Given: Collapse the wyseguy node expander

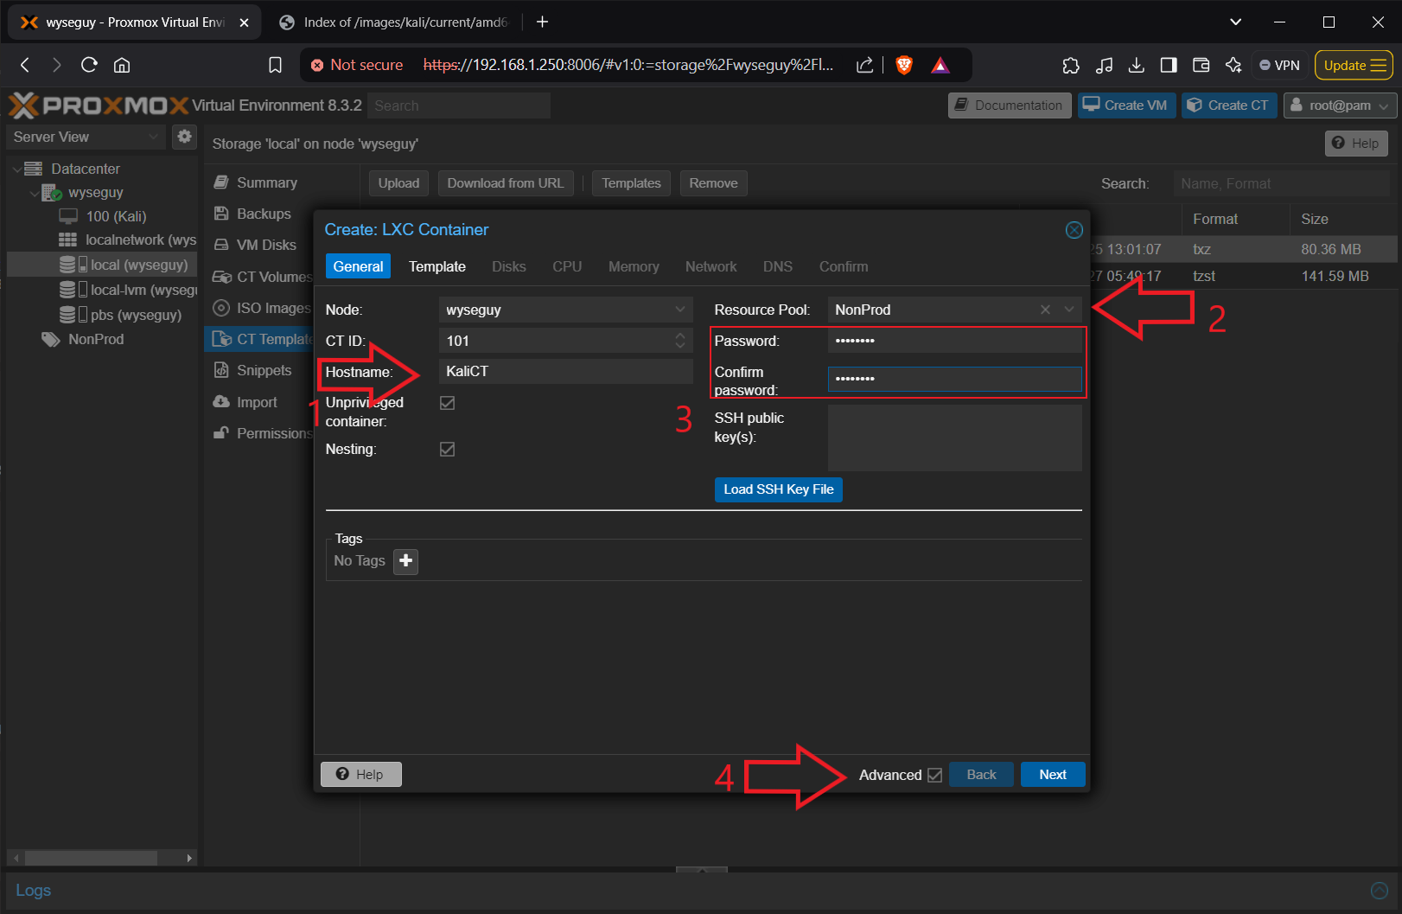Looking at the screenshot, I should (34, 193).
